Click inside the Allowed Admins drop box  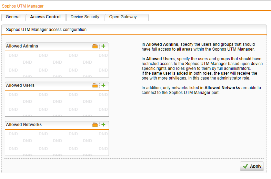[x=57, y=64]
